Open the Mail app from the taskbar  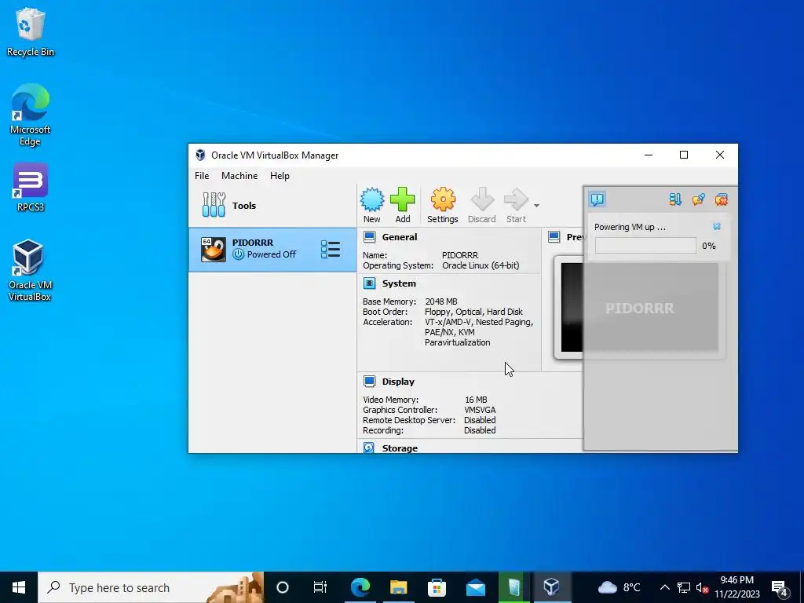coord(475,587)
